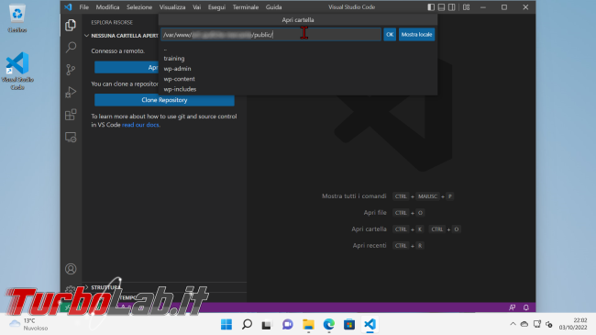Open Microsoft Edge in taskbar
This screenshot has width=596, height=335.
(329, 324)
